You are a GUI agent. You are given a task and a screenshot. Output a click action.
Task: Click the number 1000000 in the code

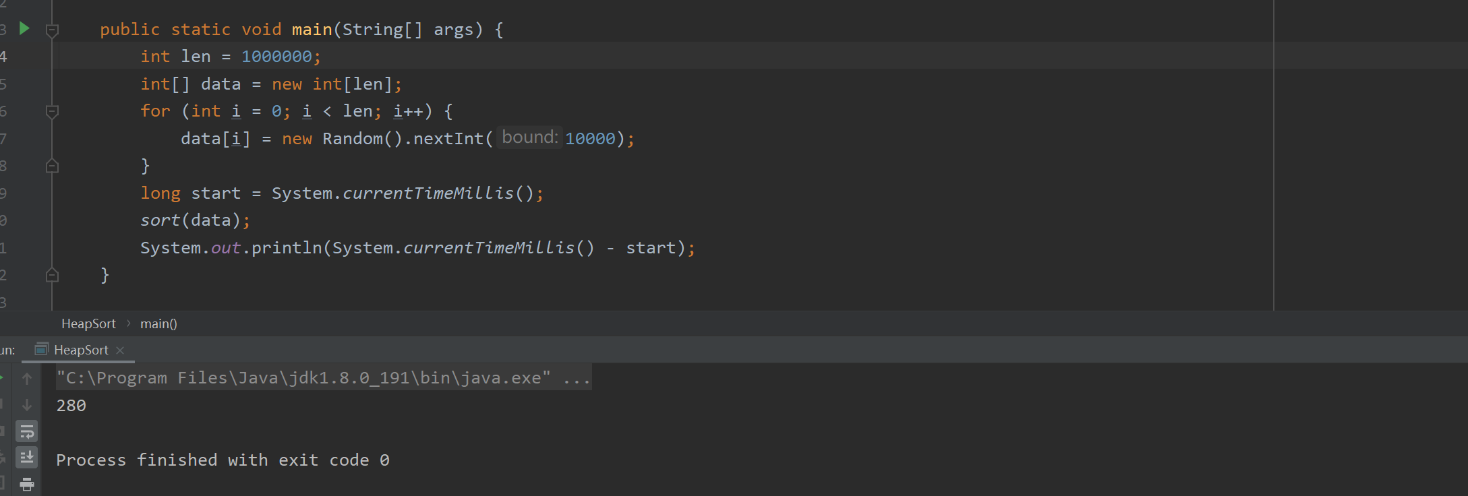(276, 57)
